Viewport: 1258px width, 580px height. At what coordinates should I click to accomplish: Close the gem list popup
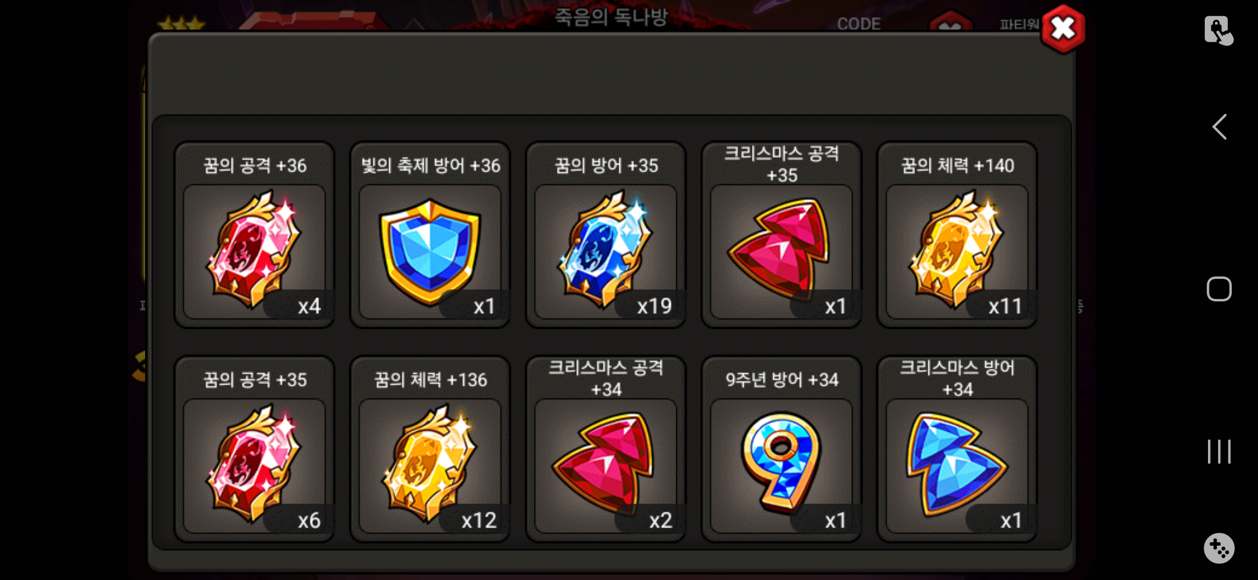(x=1063, y=29)
